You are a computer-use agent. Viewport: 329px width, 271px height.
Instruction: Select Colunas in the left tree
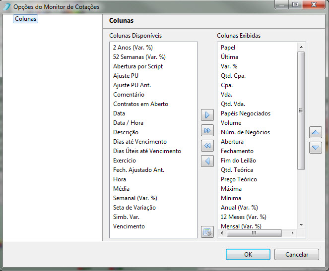[x=26, y=19]
